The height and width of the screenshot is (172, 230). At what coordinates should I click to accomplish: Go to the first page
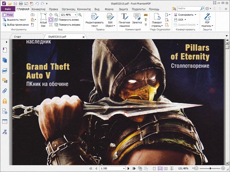(x=90, y=169)
